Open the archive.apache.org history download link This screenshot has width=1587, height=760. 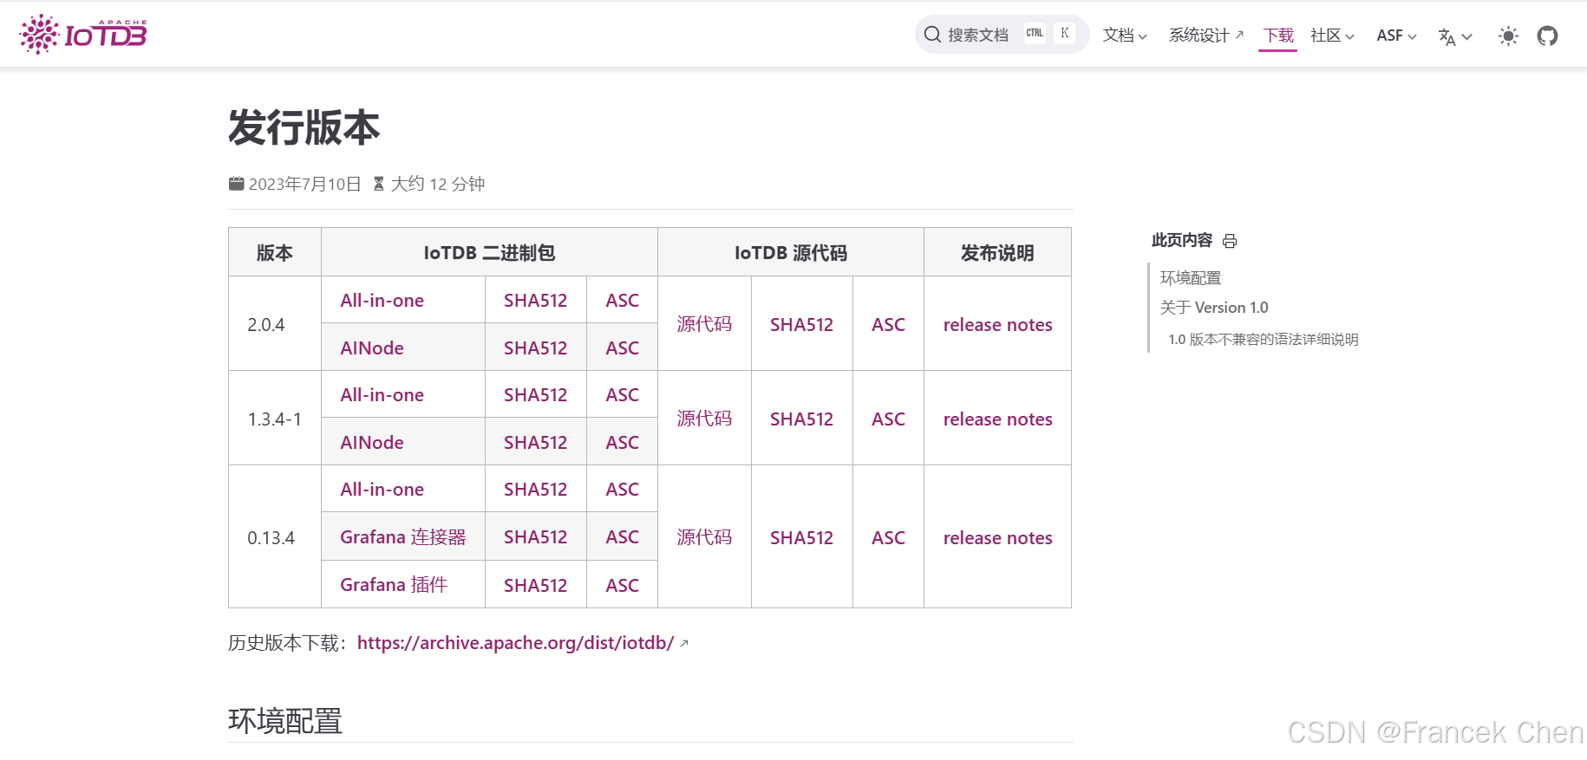tap(515, 643)
